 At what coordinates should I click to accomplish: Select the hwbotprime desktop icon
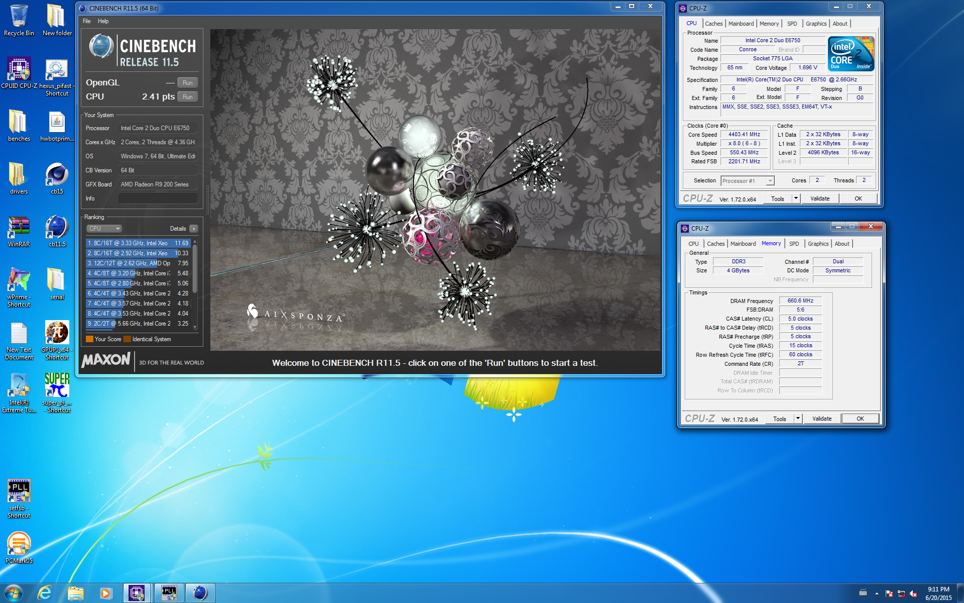coord(57,126)
